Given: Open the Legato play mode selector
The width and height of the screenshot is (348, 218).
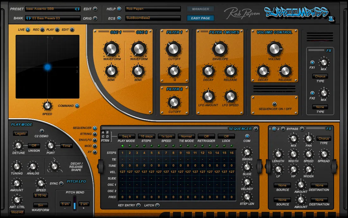Looking at the screenshot, I should tap(20, 133).
